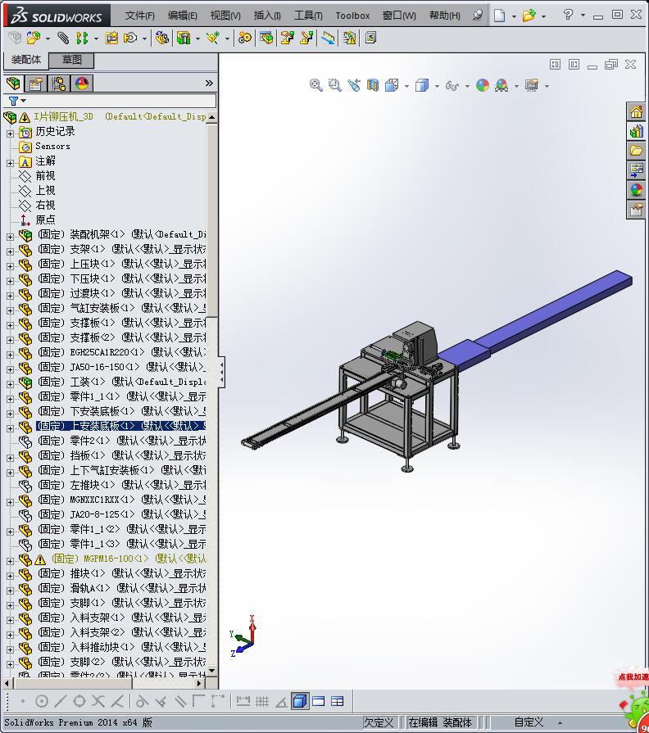
Task: Expand the MGPM16-100<1> component node
Action: [x=11, y=561]
